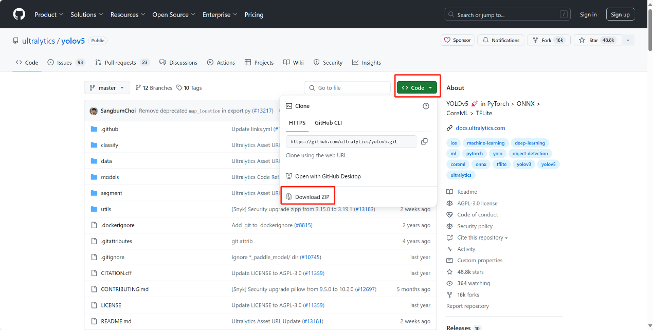Click the AGPL-3.0 license scale icon
Viewport: 653px width, 330px height.
pyautogui.click(x=450, y=204)
